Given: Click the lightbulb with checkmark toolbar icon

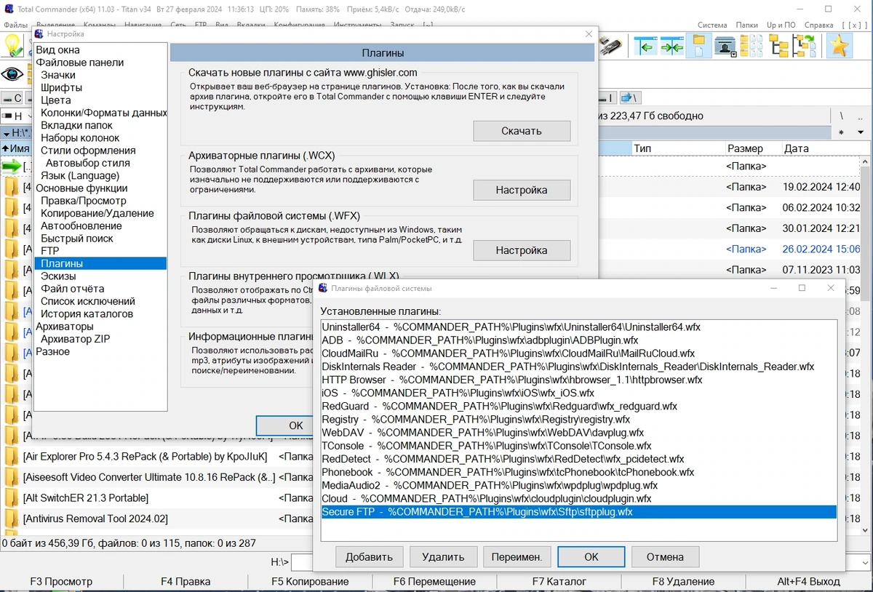Looking at the screenshot, I should pos(13,46).
